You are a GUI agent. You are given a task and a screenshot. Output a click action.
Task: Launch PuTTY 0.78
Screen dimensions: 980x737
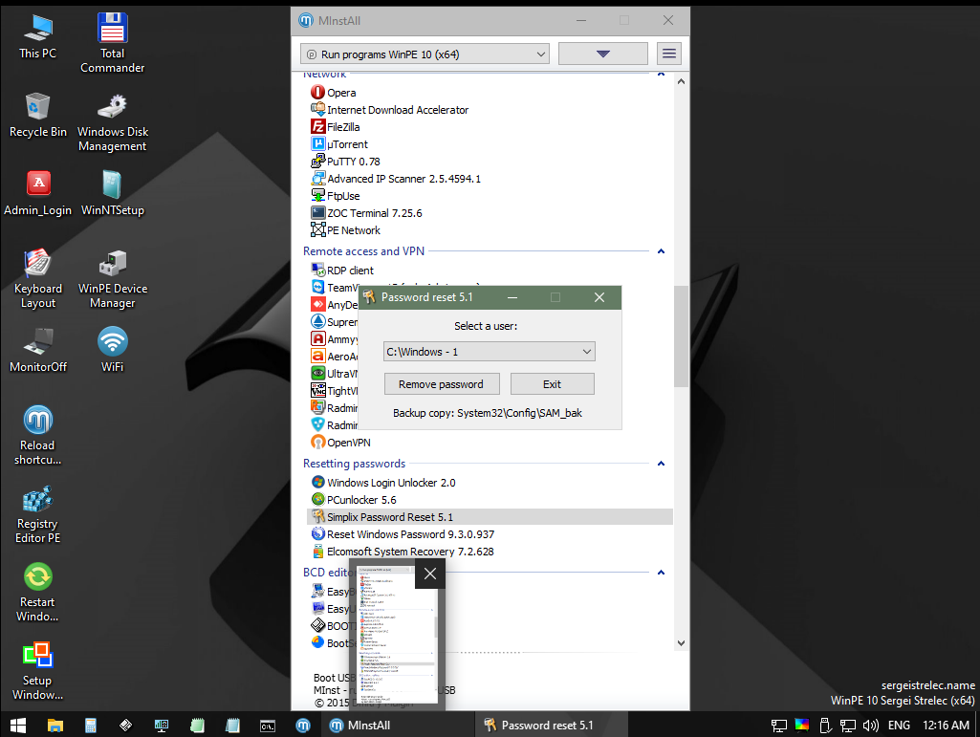pos(345,162)
